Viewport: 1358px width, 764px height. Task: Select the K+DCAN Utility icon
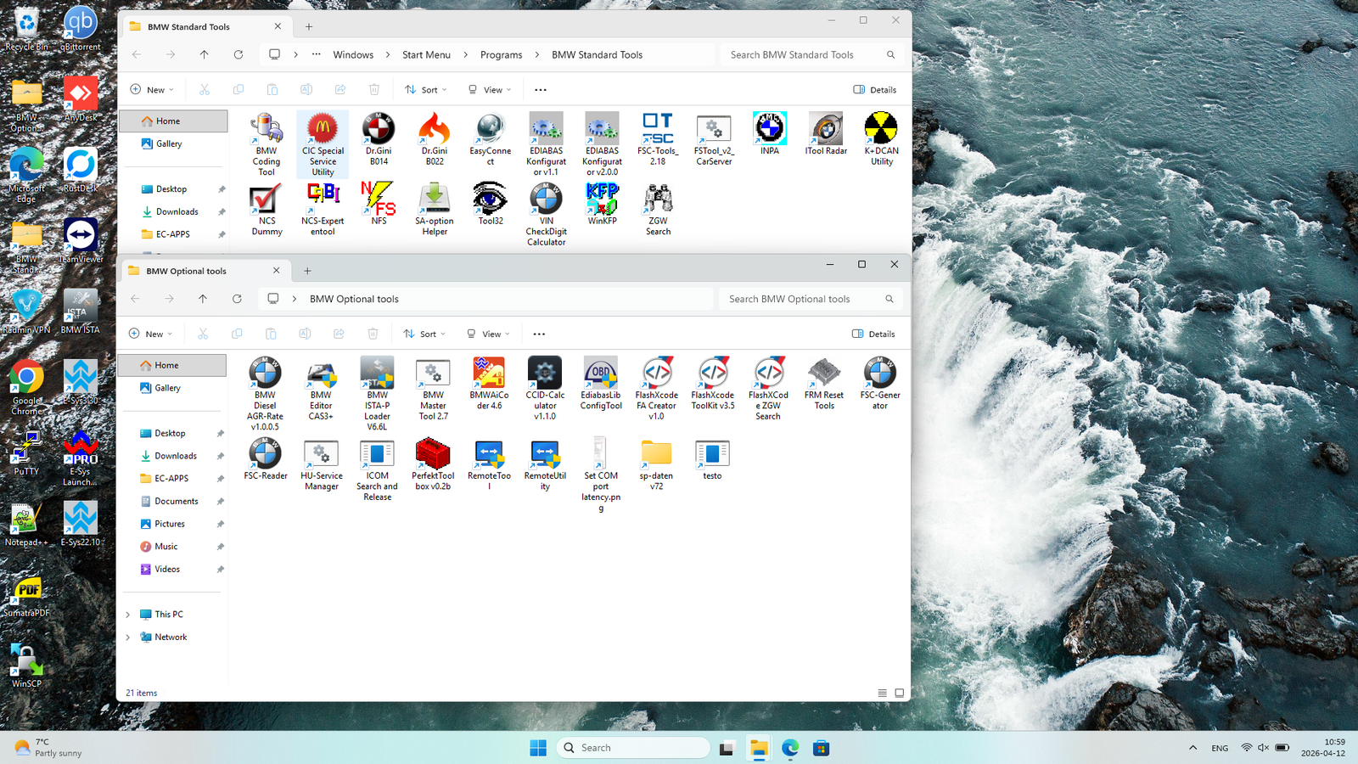tap(881, 130)
